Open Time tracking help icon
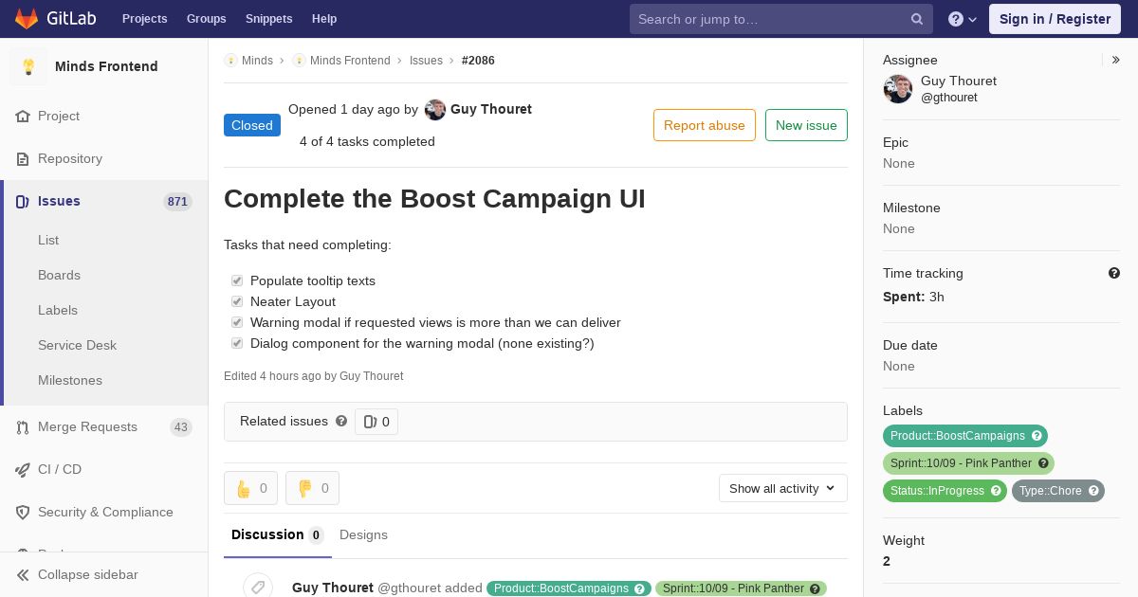The image size is (1138, 597). pyautogui.click(x=1114, y=273)
